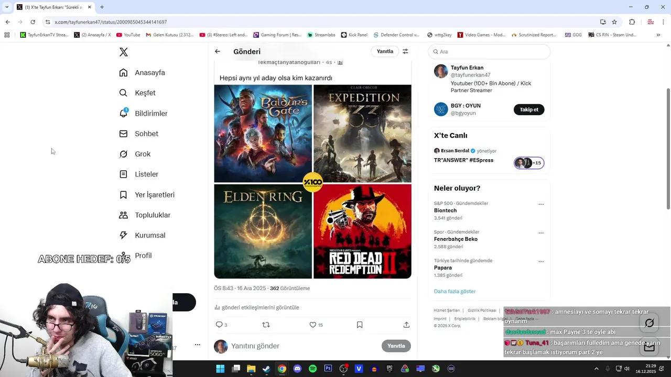This screenshot has width=671, height=377.
Task: Open BGY : OYUN profile name
Action: pyautogui.click(x=466, y=105)
